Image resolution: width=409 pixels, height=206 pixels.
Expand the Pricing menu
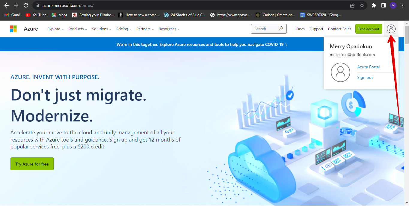tap(124, 29)
